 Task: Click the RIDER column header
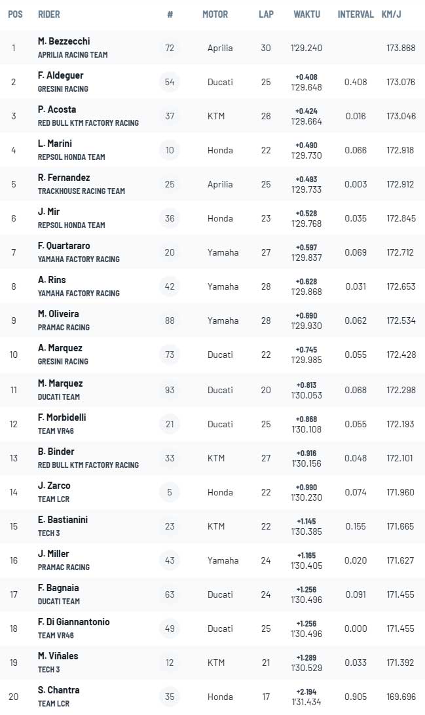coord(48,14)
